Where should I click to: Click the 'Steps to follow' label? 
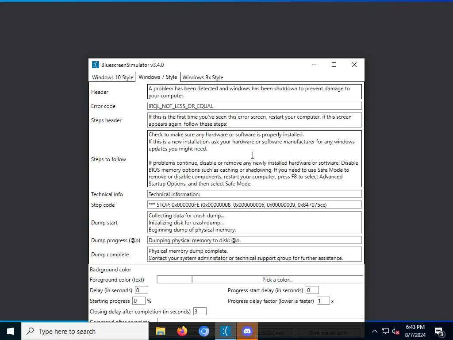pos(108,159)
